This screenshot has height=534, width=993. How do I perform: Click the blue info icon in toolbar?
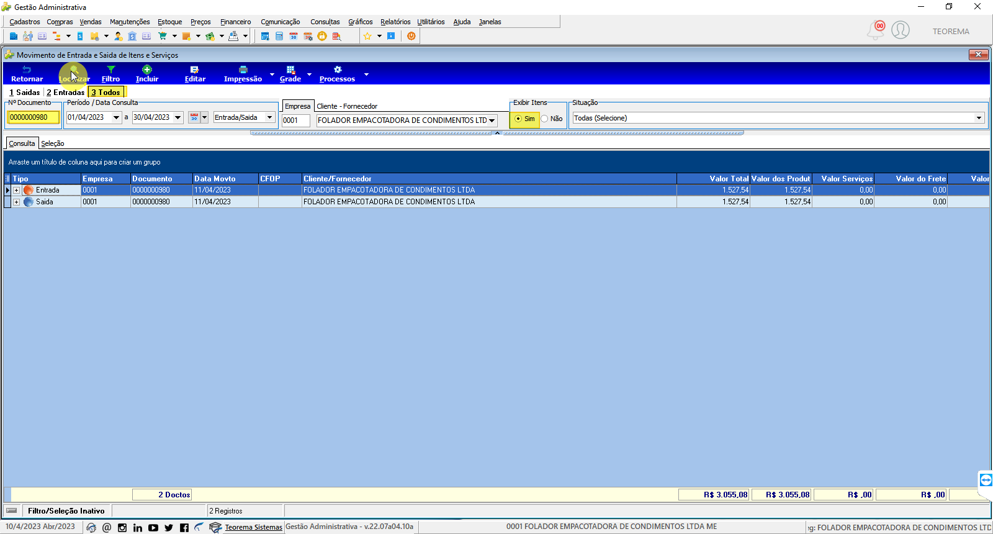point(391,36)
